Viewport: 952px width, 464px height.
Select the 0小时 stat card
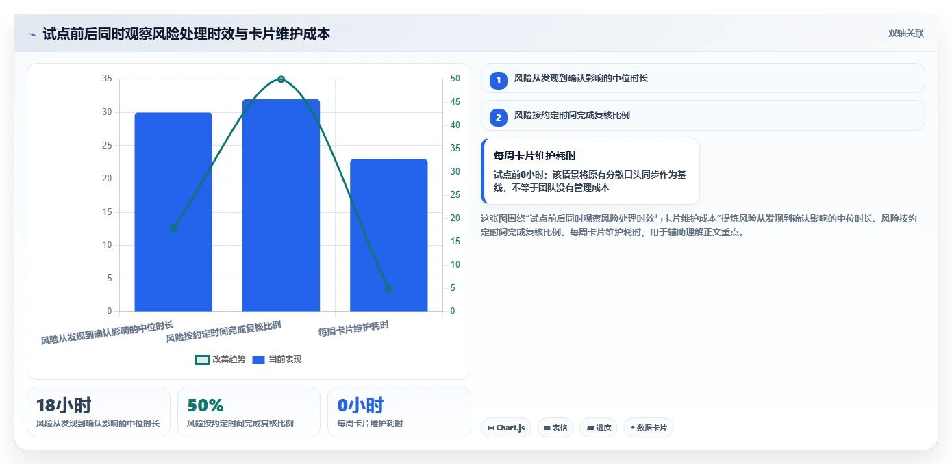tap(399, 412)
